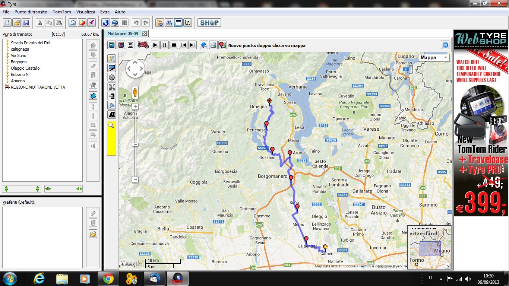This screenshot has width=509, height=286.
Task: Click the print map icon
Action: tap(213, 45)
